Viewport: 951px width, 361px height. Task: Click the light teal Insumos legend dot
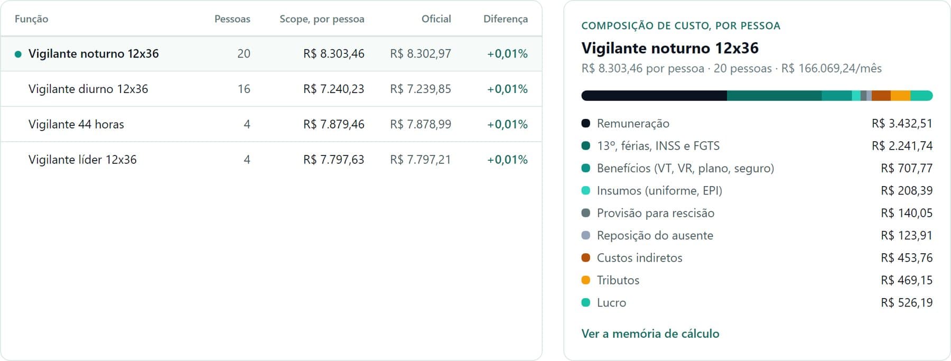585,190
